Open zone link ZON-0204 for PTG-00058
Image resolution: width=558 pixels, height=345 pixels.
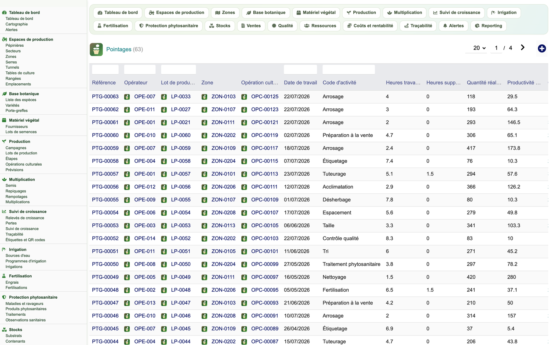[x=223, y=161]
